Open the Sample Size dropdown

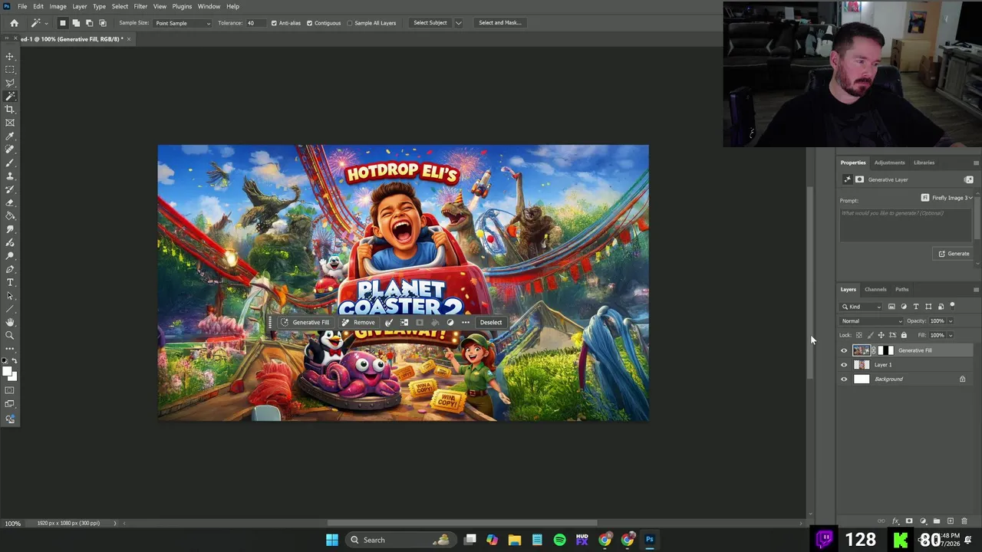tap(183, 23)
